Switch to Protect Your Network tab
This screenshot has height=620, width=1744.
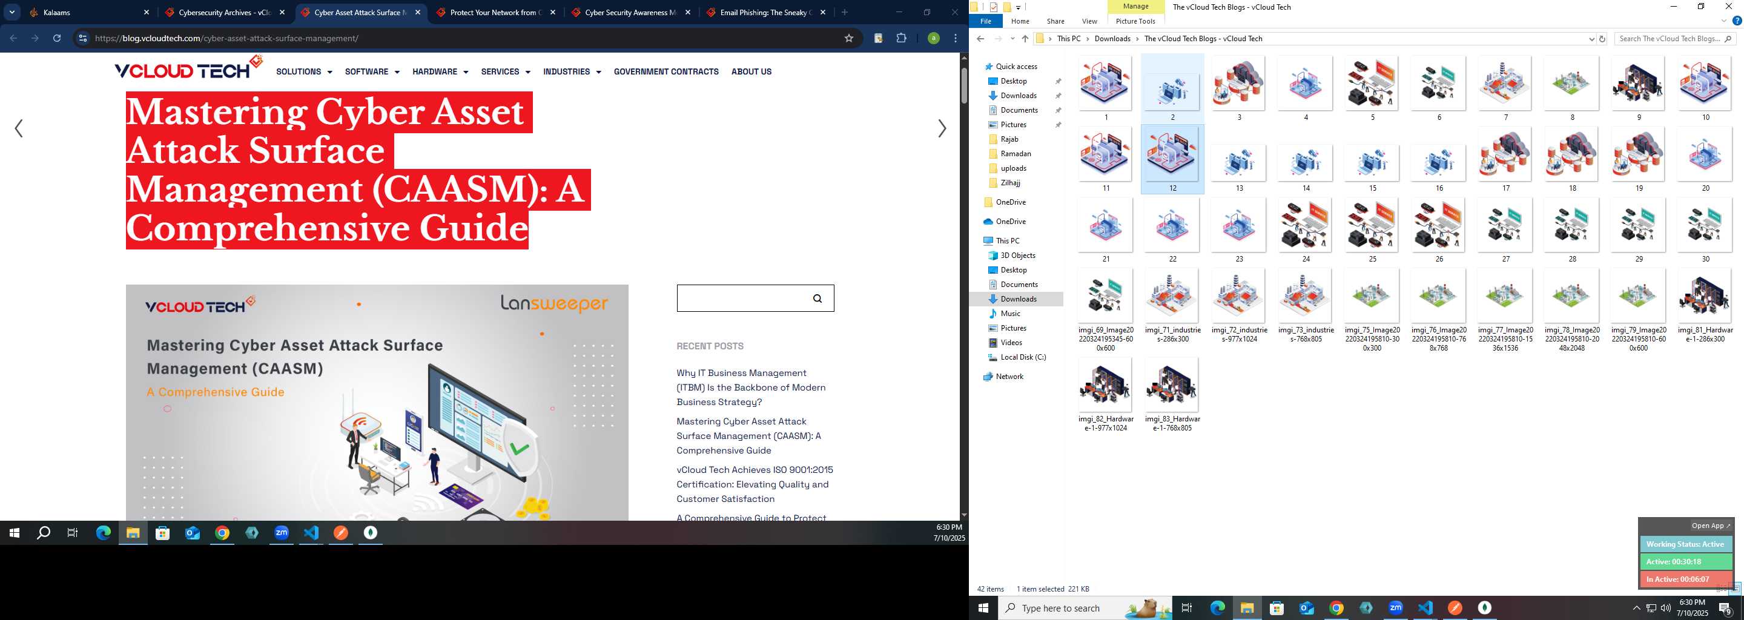click(x=497, y=12)
